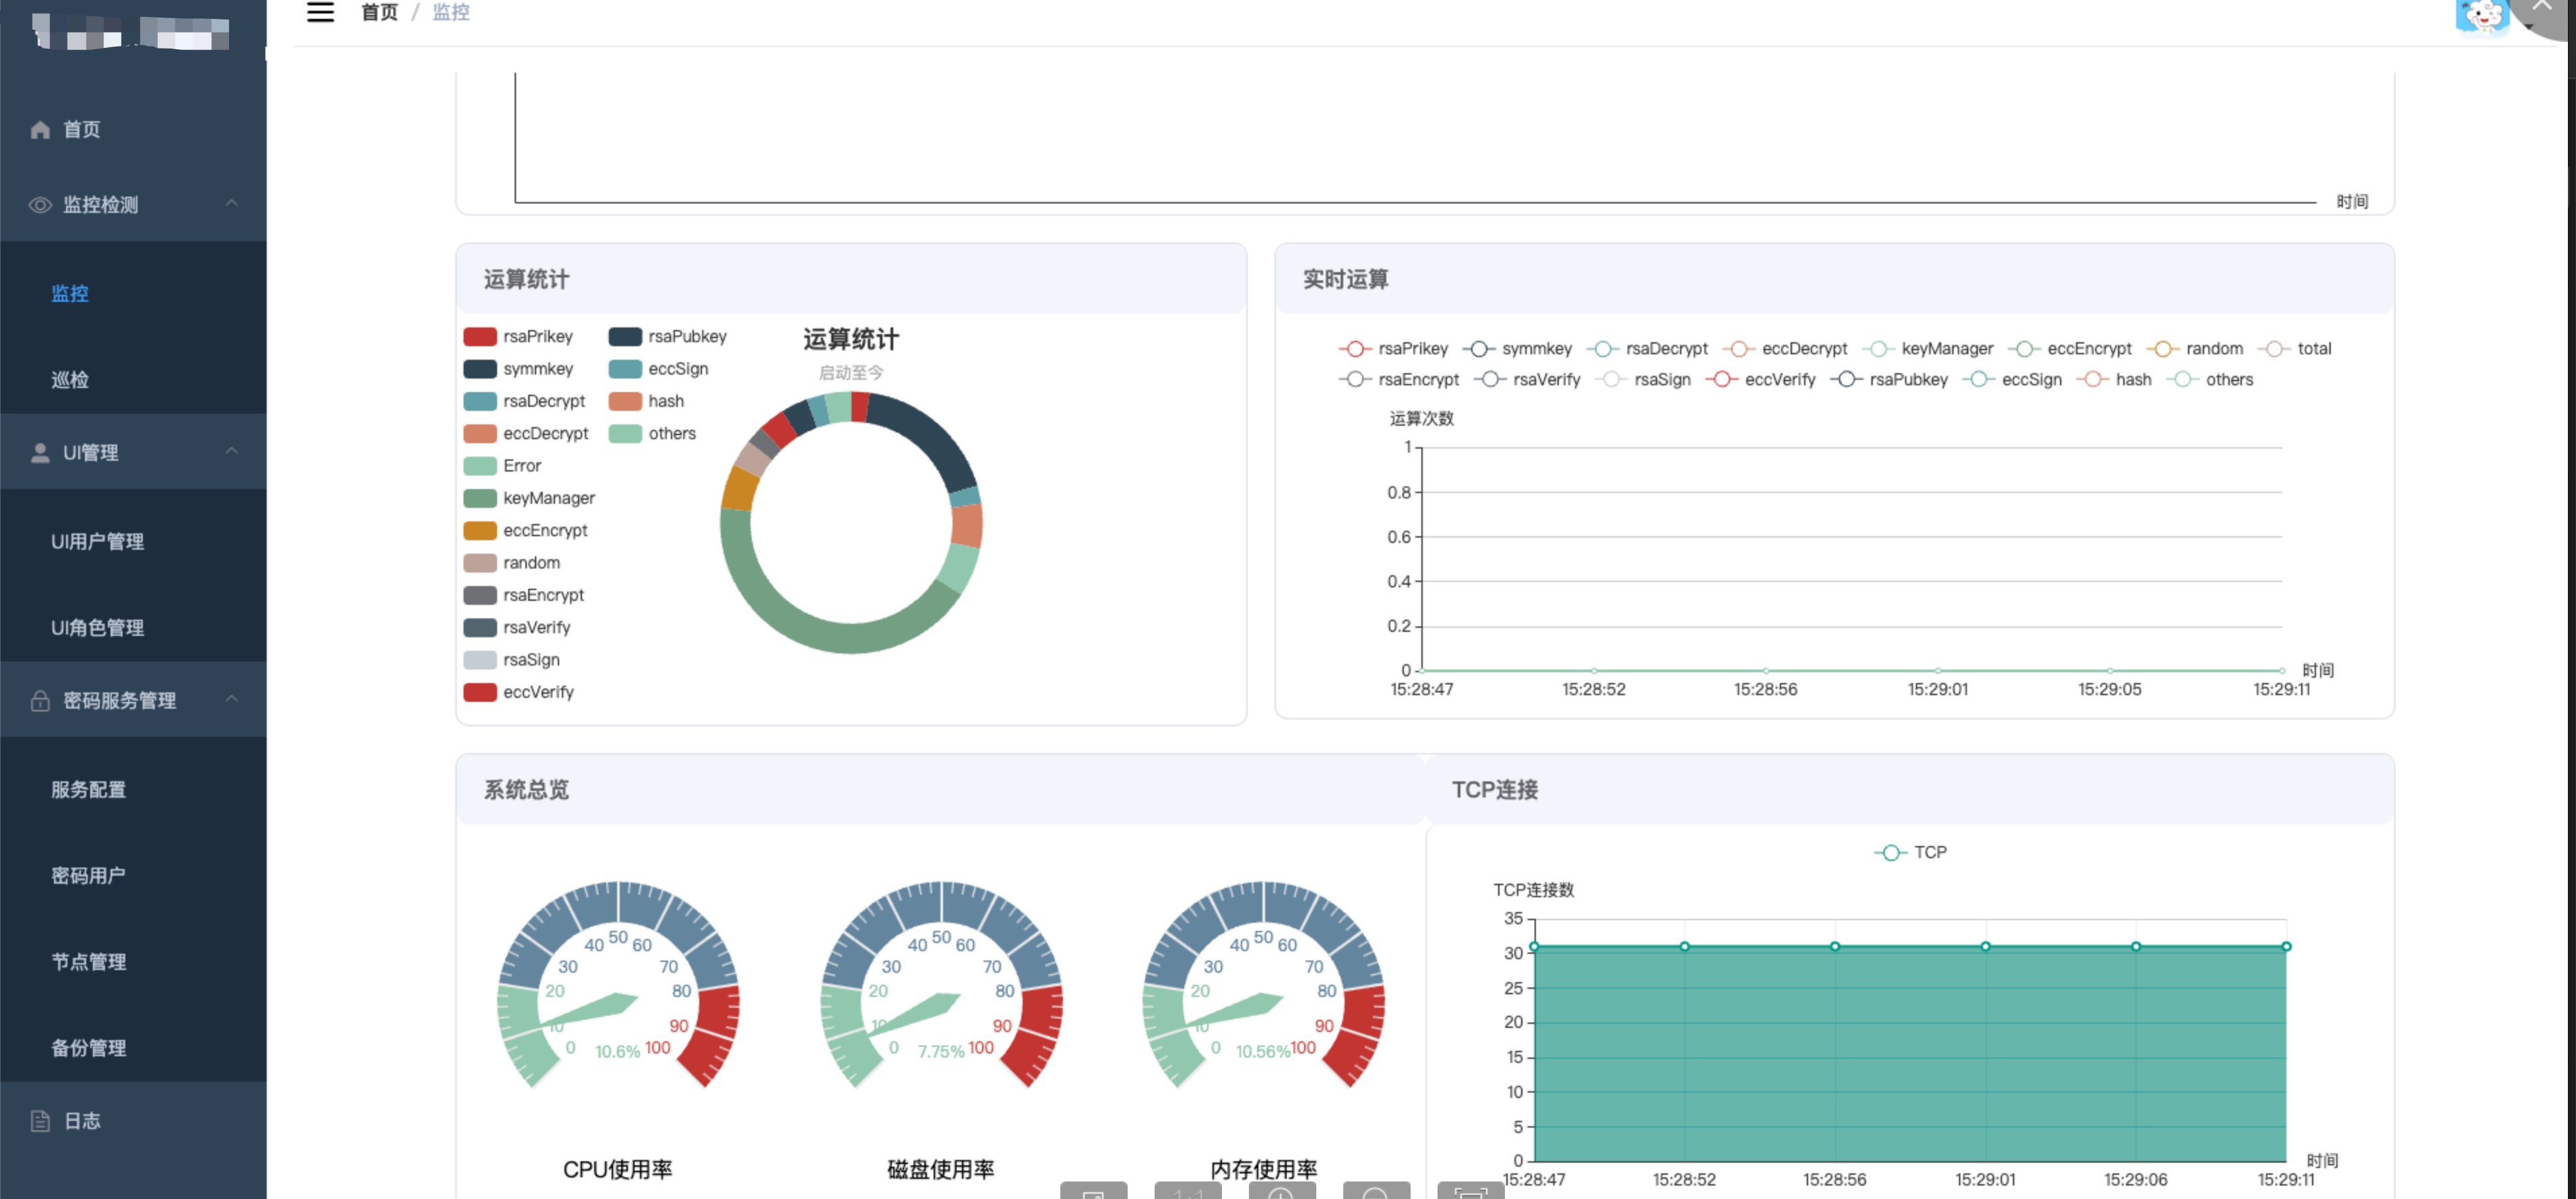2576x1199 pixels.
Task: Click the rsaEncrypt marker in 运算统计 legend
Action: [480, 596]
